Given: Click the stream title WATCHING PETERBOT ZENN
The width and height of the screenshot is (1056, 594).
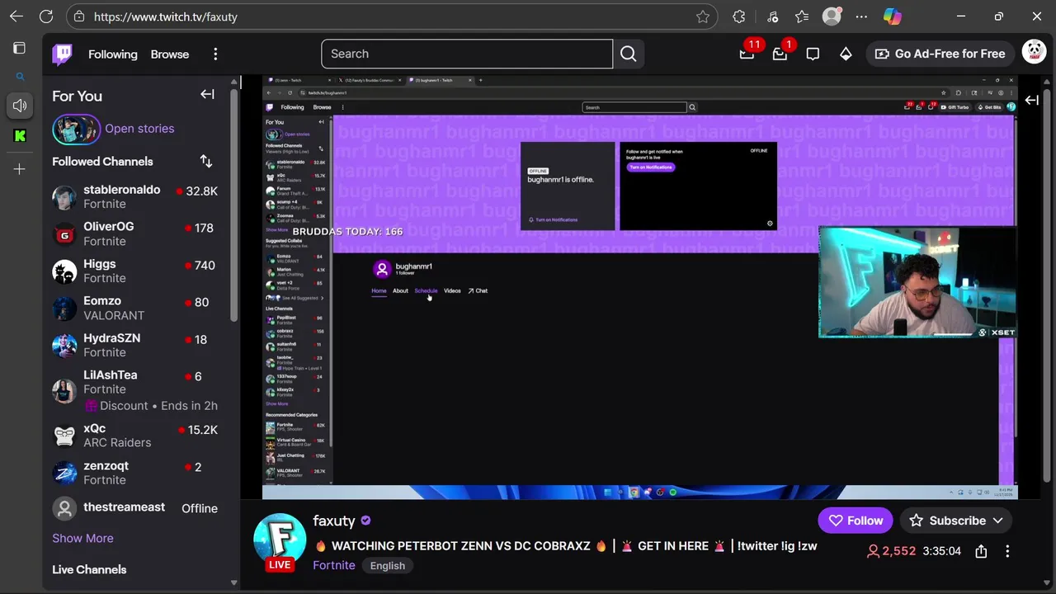Looking at the screenshot, I should 566,546.
